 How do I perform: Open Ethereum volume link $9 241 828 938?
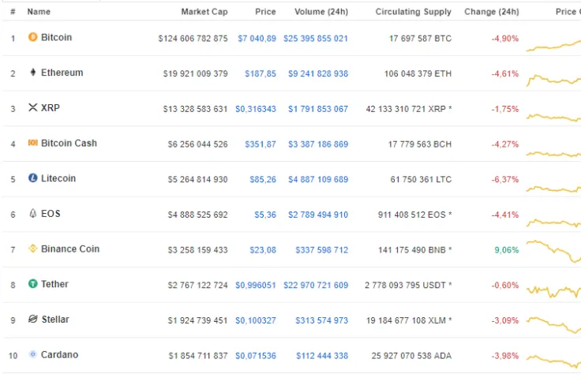point(318,73)
